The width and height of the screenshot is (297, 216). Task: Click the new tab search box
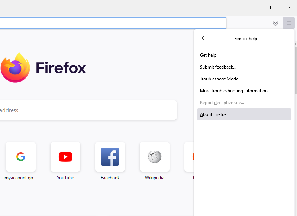(88, 110)
